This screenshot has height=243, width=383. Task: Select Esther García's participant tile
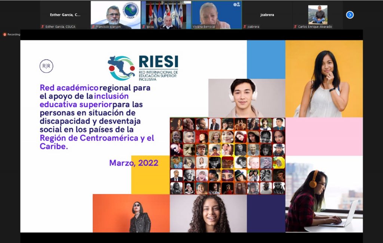tap(65, 15)
